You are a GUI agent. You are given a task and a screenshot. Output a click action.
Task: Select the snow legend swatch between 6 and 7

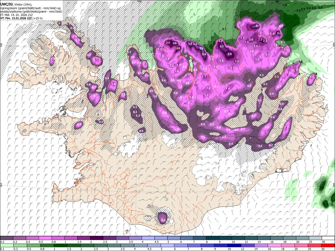tap(187, 238)
